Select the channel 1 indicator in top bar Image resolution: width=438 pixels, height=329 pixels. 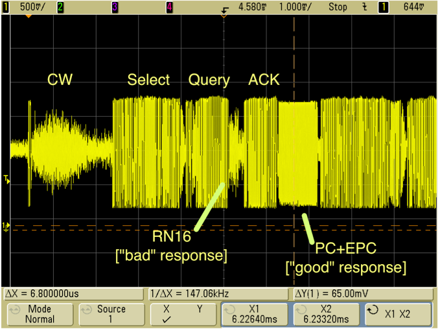tap(6, 6)
